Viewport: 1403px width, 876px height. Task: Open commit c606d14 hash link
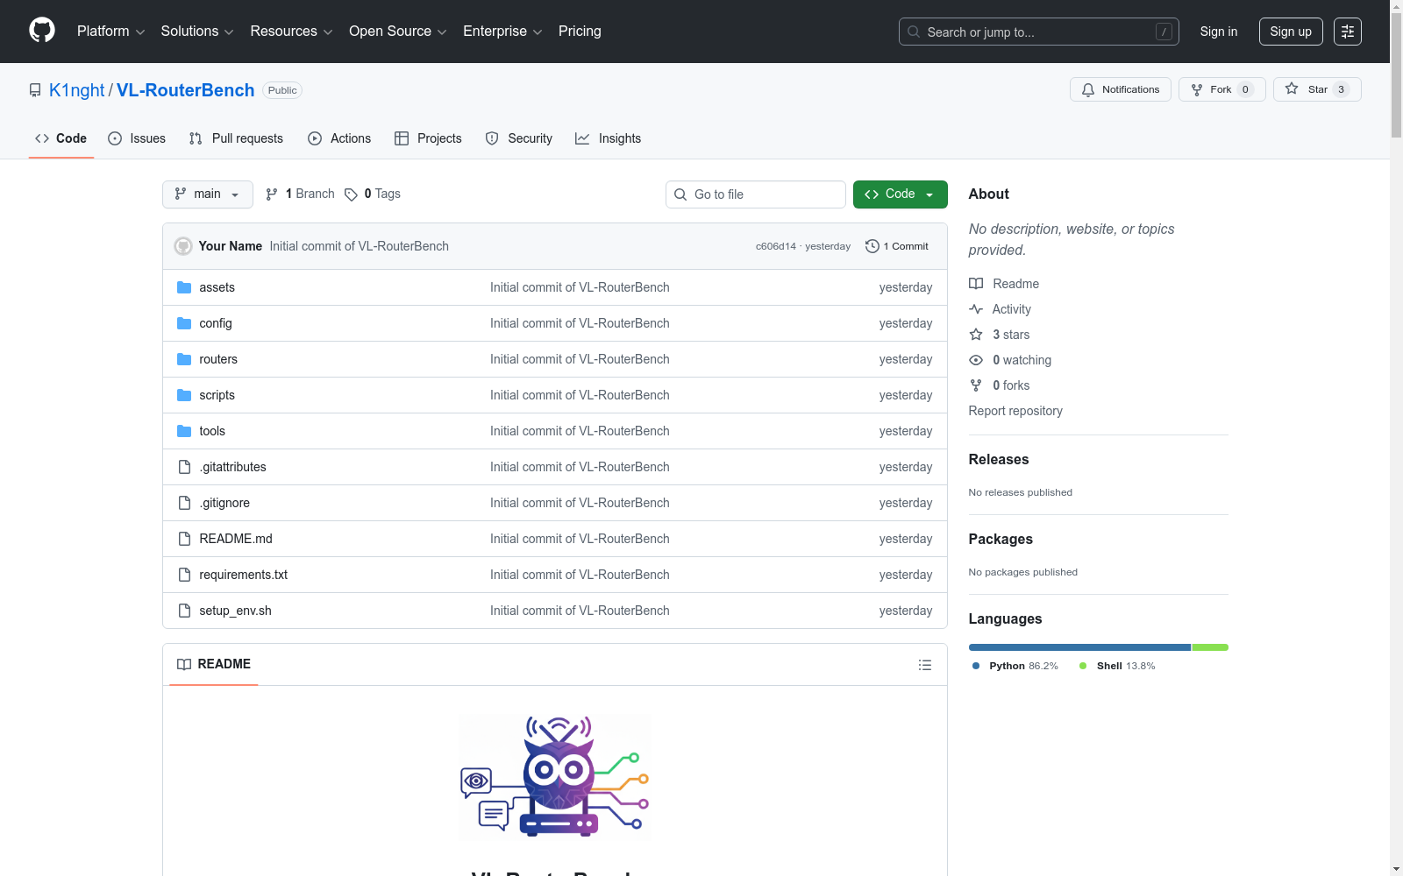[x=776, y=246]
